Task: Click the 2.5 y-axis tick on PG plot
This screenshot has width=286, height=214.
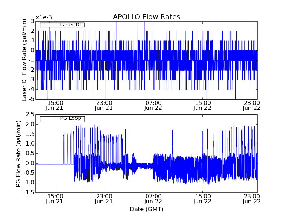Action: [29, 114]
